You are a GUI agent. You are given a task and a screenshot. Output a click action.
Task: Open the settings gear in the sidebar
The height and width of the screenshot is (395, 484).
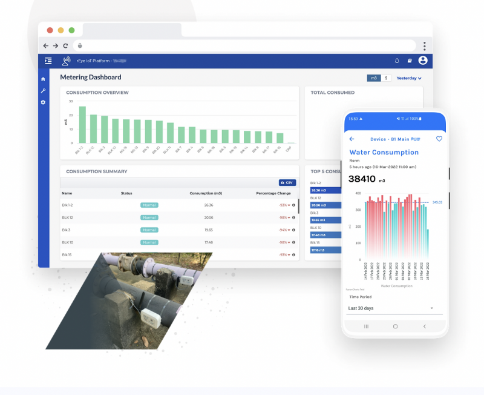click(43, 102)
